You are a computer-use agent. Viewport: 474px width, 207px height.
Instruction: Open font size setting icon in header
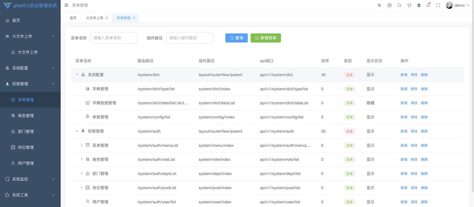tap(380, 6)
